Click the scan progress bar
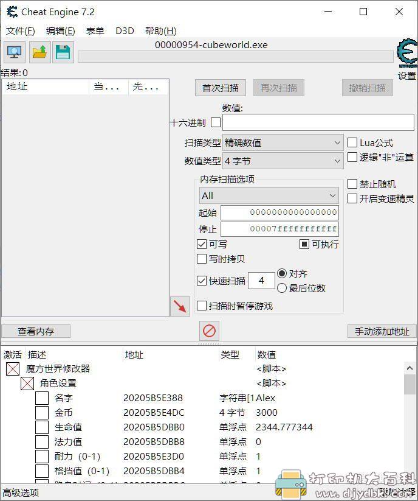The image size is (418, 501). coord(236,57)
